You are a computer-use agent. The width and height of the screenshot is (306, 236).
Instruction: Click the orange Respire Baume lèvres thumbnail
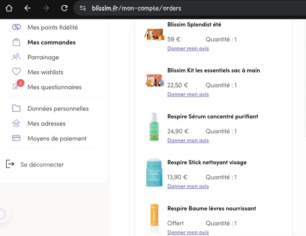coord(154,218)
